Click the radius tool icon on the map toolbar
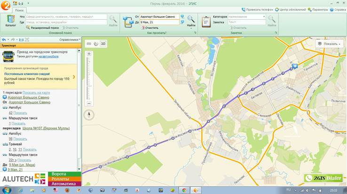This screenshot has width=347, height=194. (x=96, y=44)
